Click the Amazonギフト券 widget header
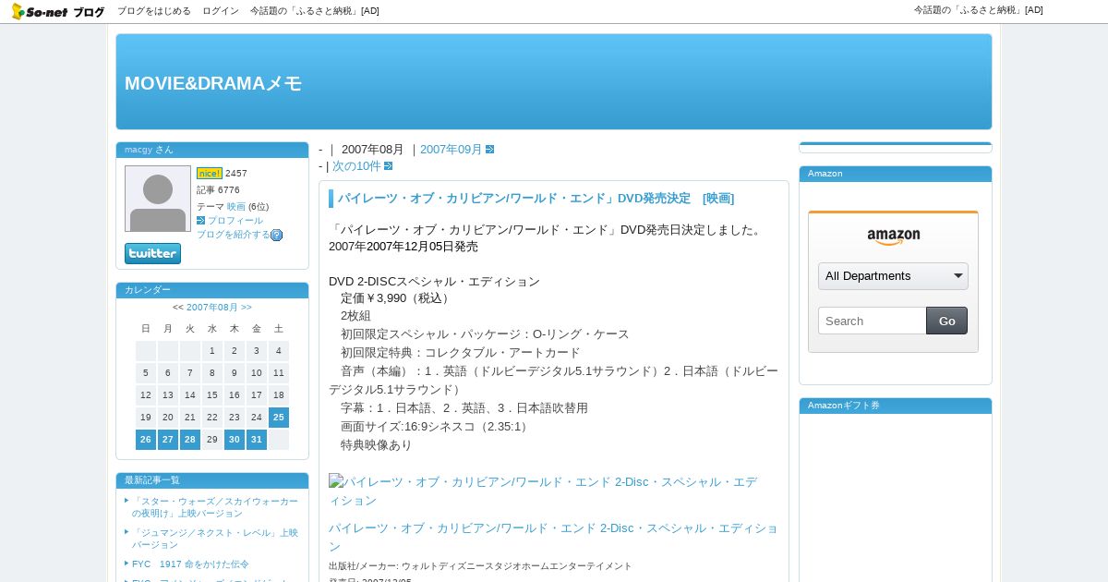Image resolution: width=1108 pixels, height=582 pixels. tap(896, 406)
